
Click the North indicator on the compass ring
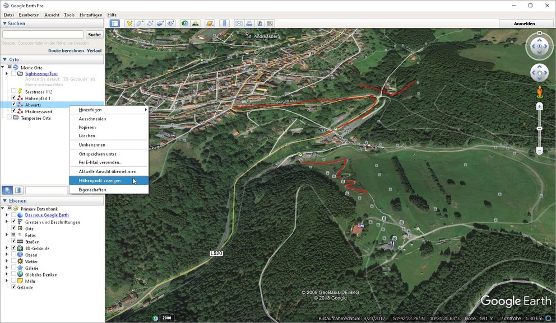pos(539,33)
